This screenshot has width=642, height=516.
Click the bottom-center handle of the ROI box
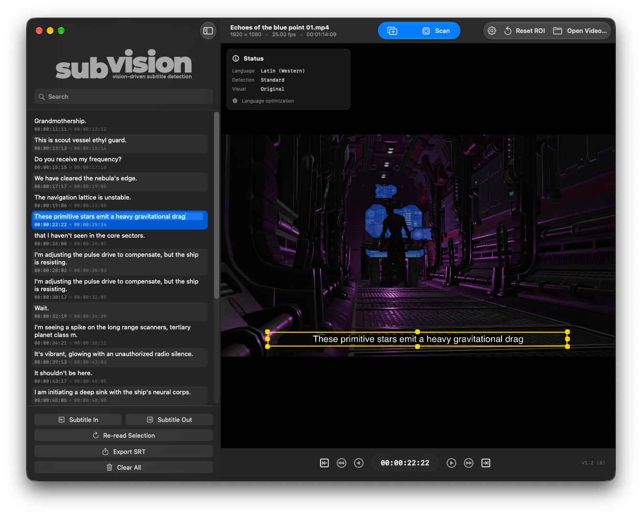click(417, 347)
